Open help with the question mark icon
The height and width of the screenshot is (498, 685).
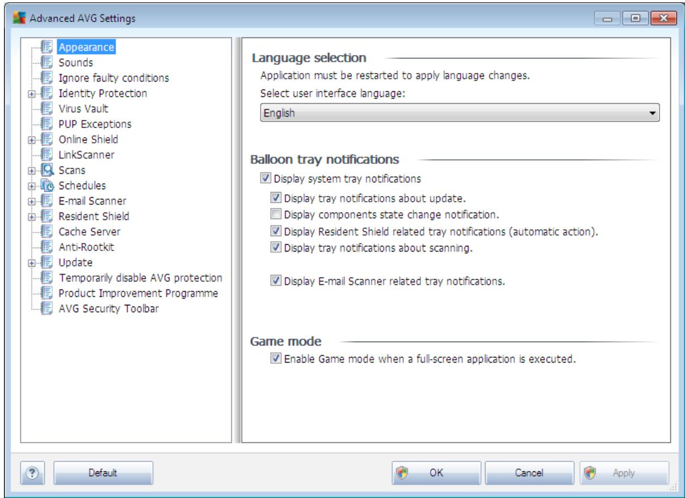pyautogui.click(x=33, y=472)
